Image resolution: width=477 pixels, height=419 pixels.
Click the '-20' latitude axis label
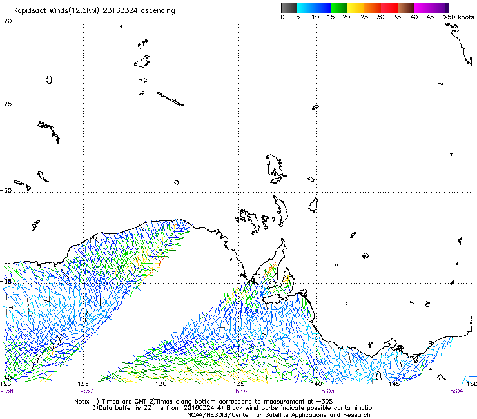6,21
